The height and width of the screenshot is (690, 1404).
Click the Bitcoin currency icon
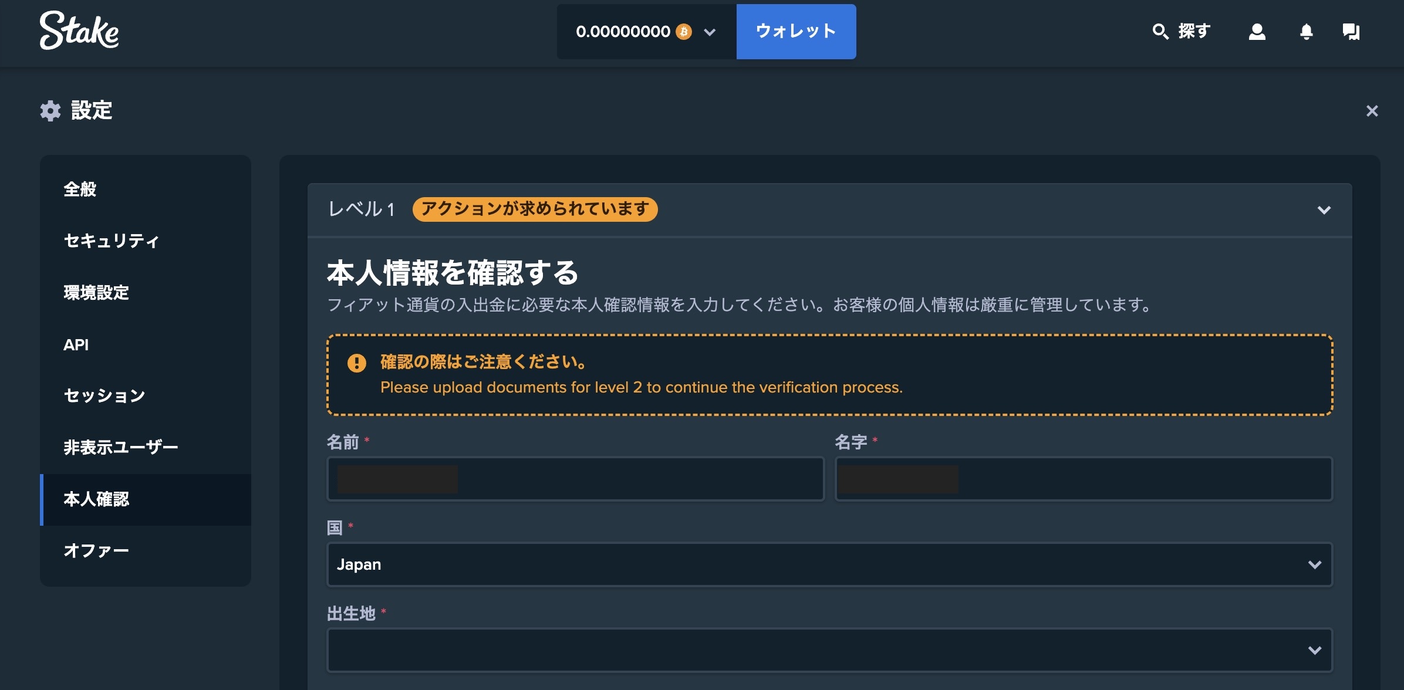point(683,31)
